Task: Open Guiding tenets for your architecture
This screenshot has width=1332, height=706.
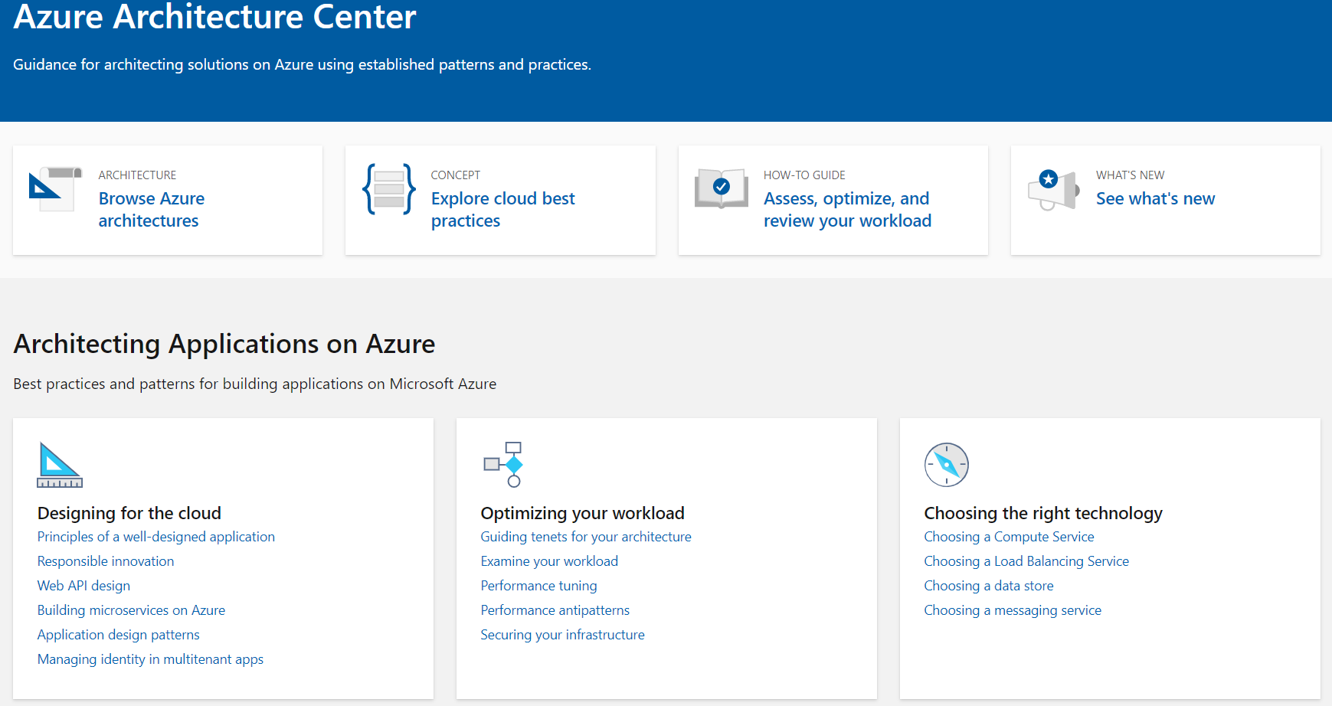Action: 585,537
